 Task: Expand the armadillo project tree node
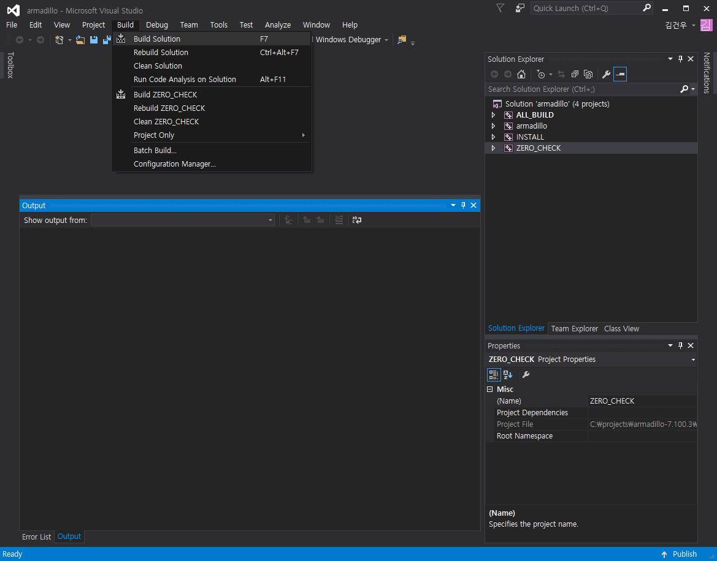click(x=493, y=126)
